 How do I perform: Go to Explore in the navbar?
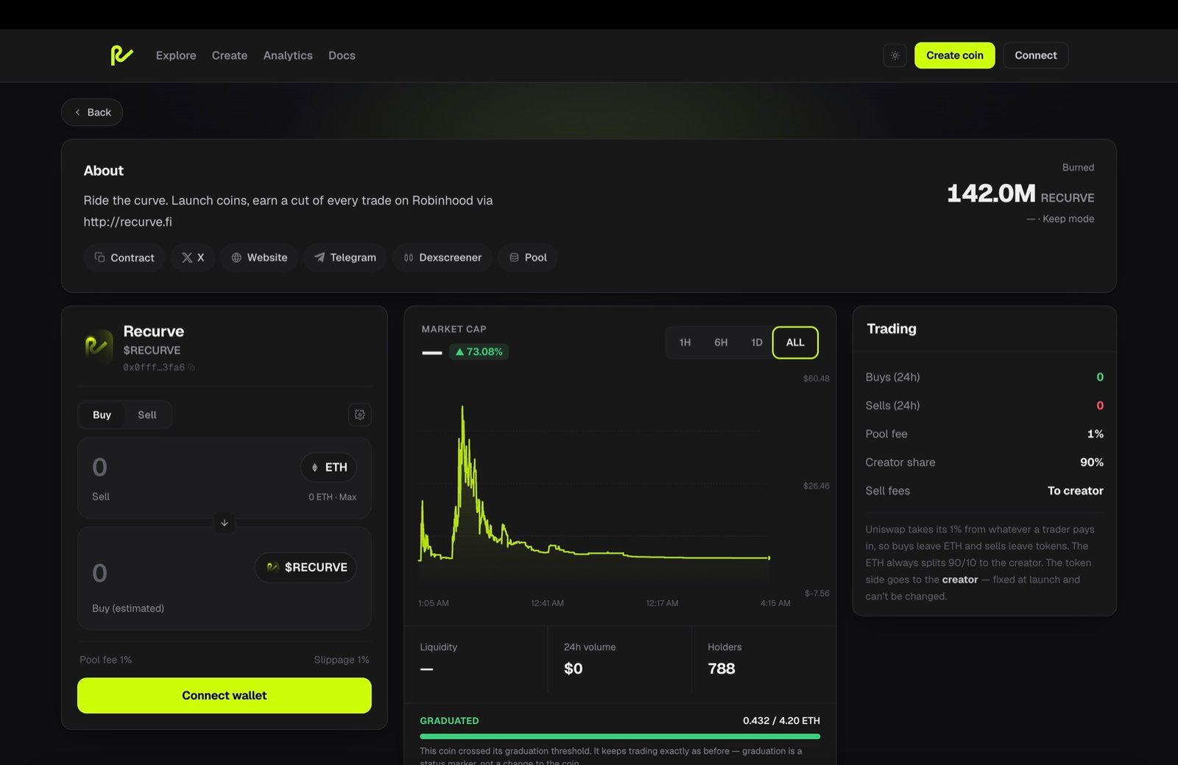pos(176,55)
